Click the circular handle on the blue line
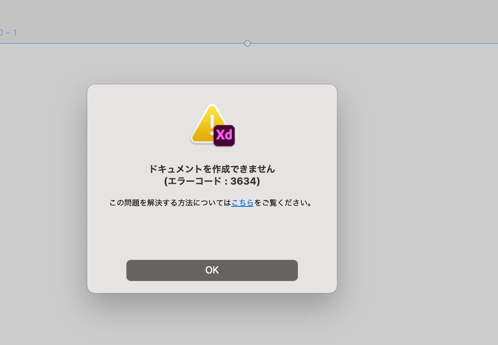 coord(247,43)
